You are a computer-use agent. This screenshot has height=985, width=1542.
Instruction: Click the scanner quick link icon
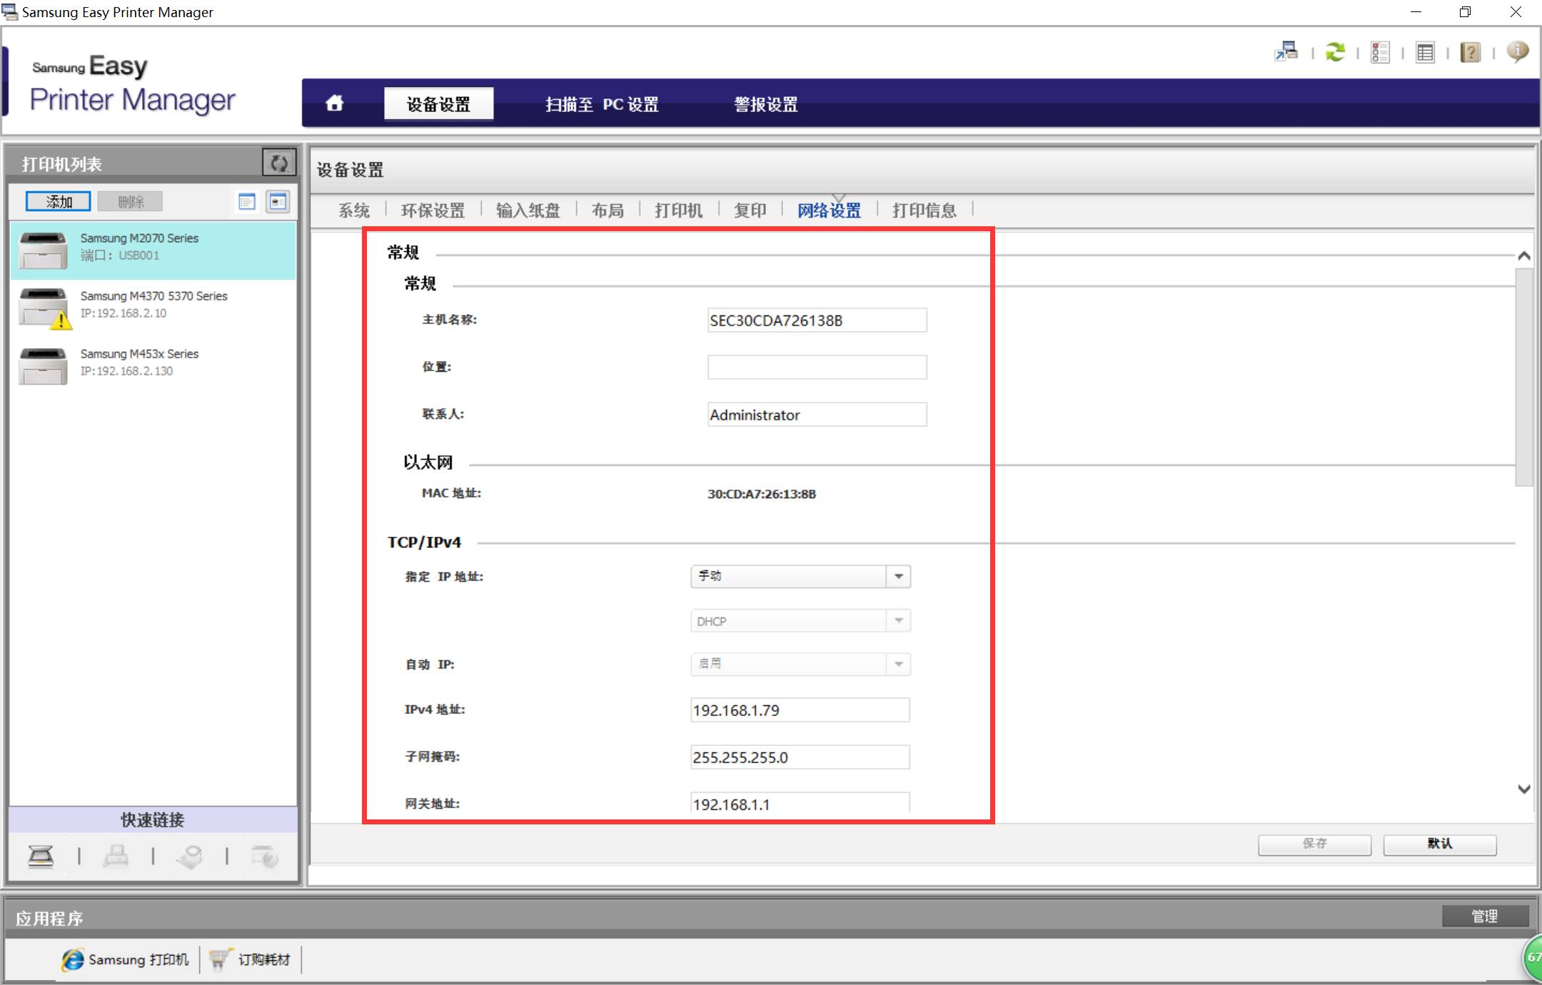(41, 855)
